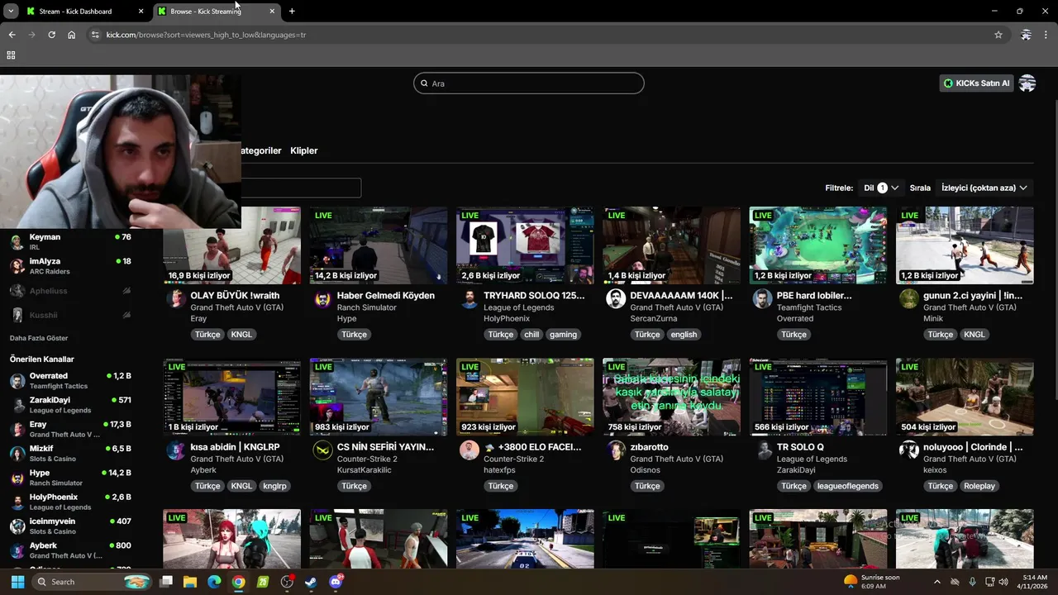Viewport: 1058px width, 595px height.
Task: Select iceinmyvein avatar in sidebar
Action: pos(17,526)
